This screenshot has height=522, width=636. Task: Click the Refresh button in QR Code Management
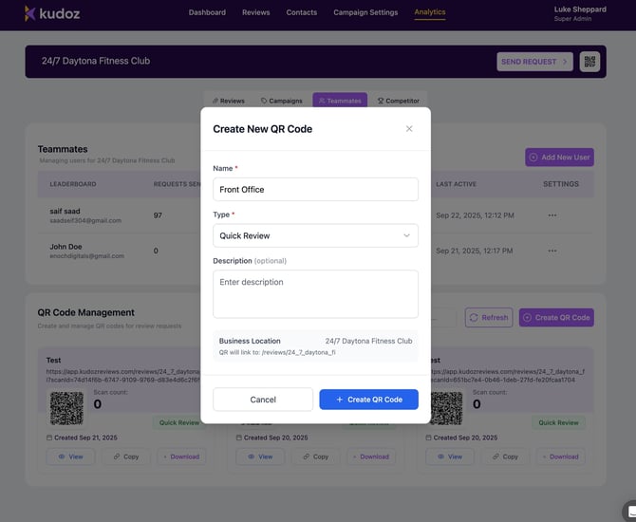point(488,318)
